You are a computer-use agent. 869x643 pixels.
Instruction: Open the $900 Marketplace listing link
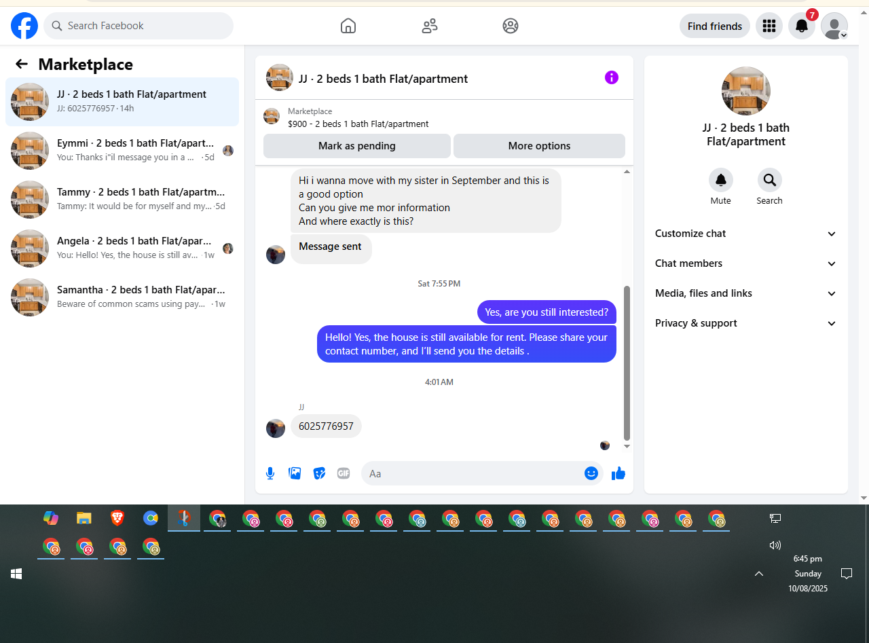tap(358, 124)
